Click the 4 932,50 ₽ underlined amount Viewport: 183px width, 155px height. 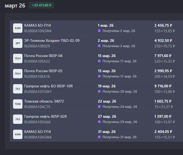163,40
